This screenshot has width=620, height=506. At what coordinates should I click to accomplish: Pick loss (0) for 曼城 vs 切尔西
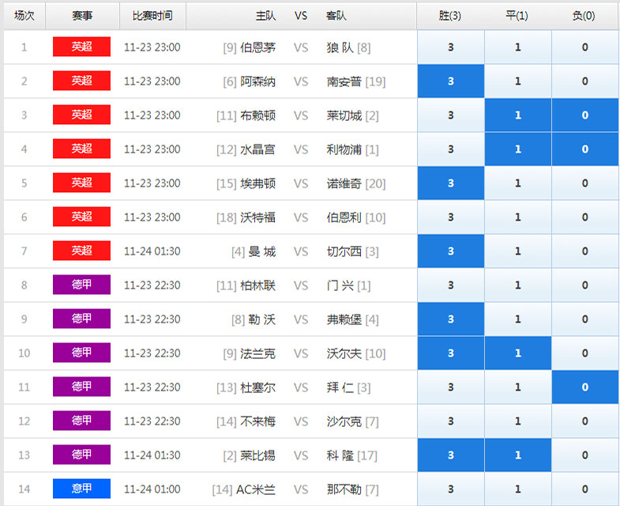click(585, 251)
